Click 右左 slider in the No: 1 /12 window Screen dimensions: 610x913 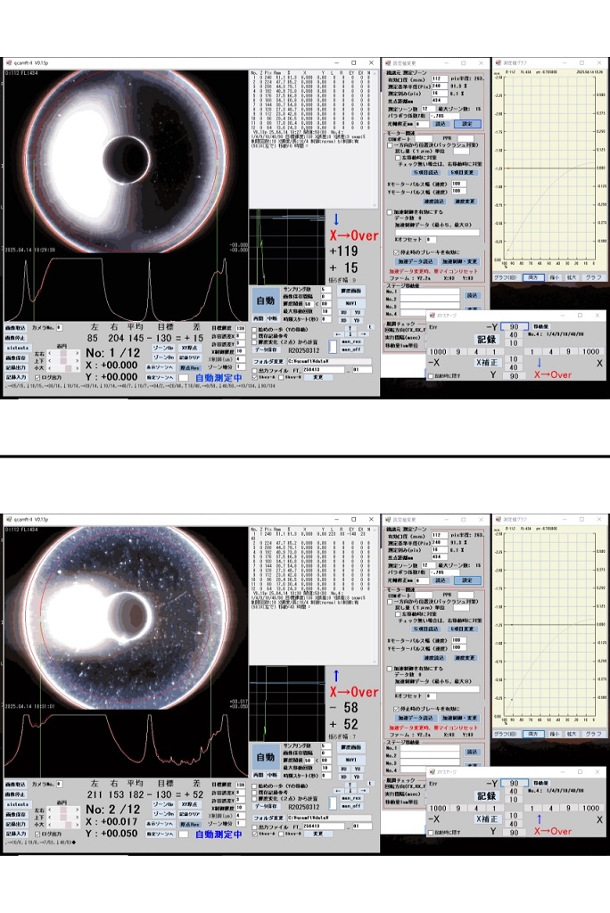click(63, 353)
